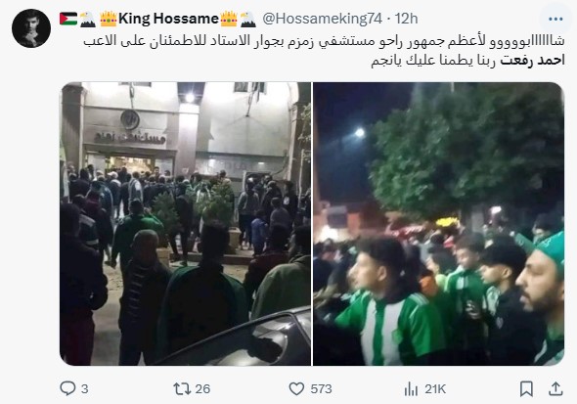Screen dimensions: 577x404
Task: Click the Arabic tweet text body
Action: tap(324, 51)
